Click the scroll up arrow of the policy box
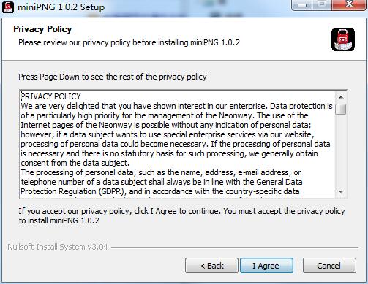368x284 pixels. coord(341,97)
